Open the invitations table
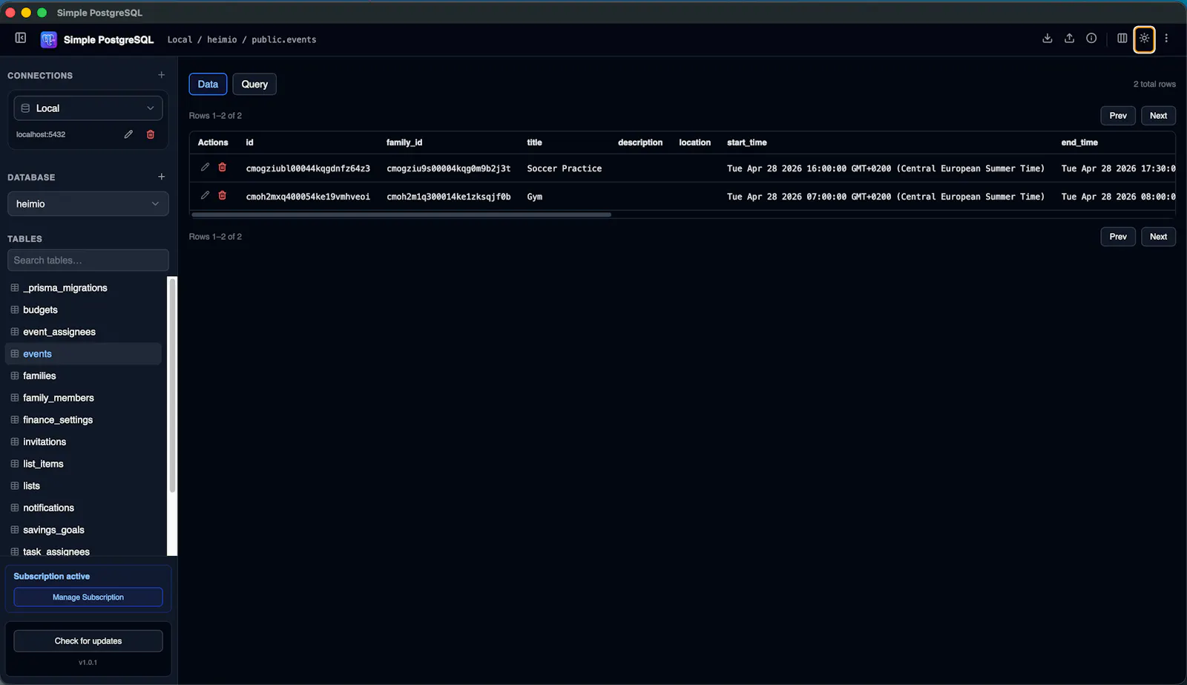 [x=83, y=442]
